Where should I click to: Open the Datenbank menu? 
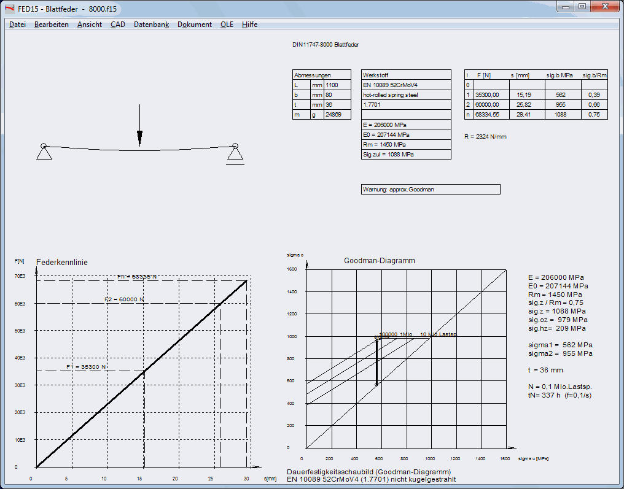(x=151, y=25)
